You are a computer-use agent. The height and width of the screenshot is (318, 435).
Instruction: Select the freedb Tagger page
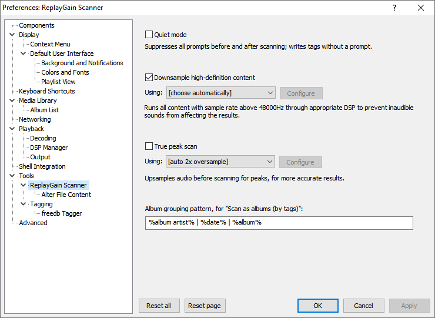[61, 213]
